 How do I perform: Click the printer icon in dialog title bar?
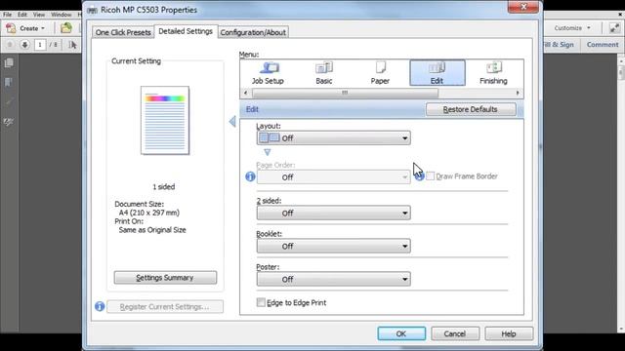pyautogui.click(x=92, y=10)
